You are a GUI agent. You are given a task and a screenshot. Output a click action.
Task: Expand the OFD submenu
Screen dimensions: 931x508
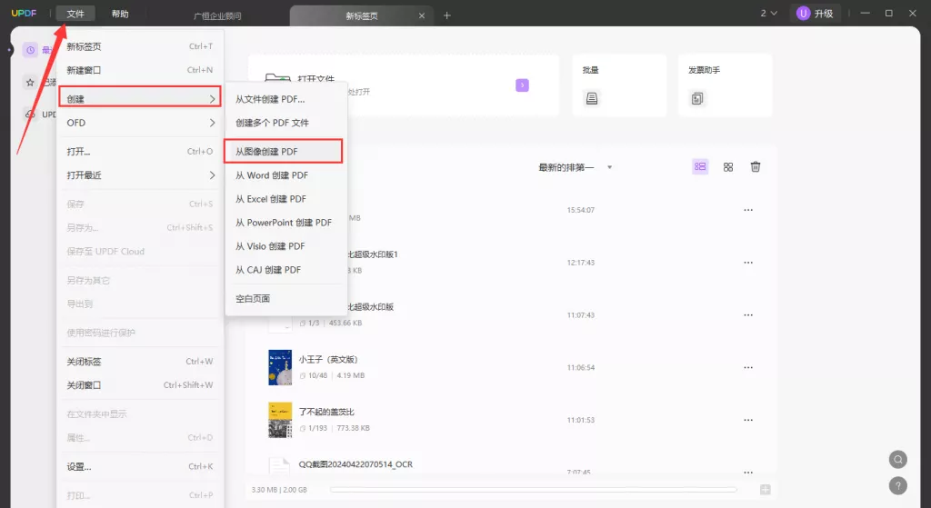click(139, 123)
